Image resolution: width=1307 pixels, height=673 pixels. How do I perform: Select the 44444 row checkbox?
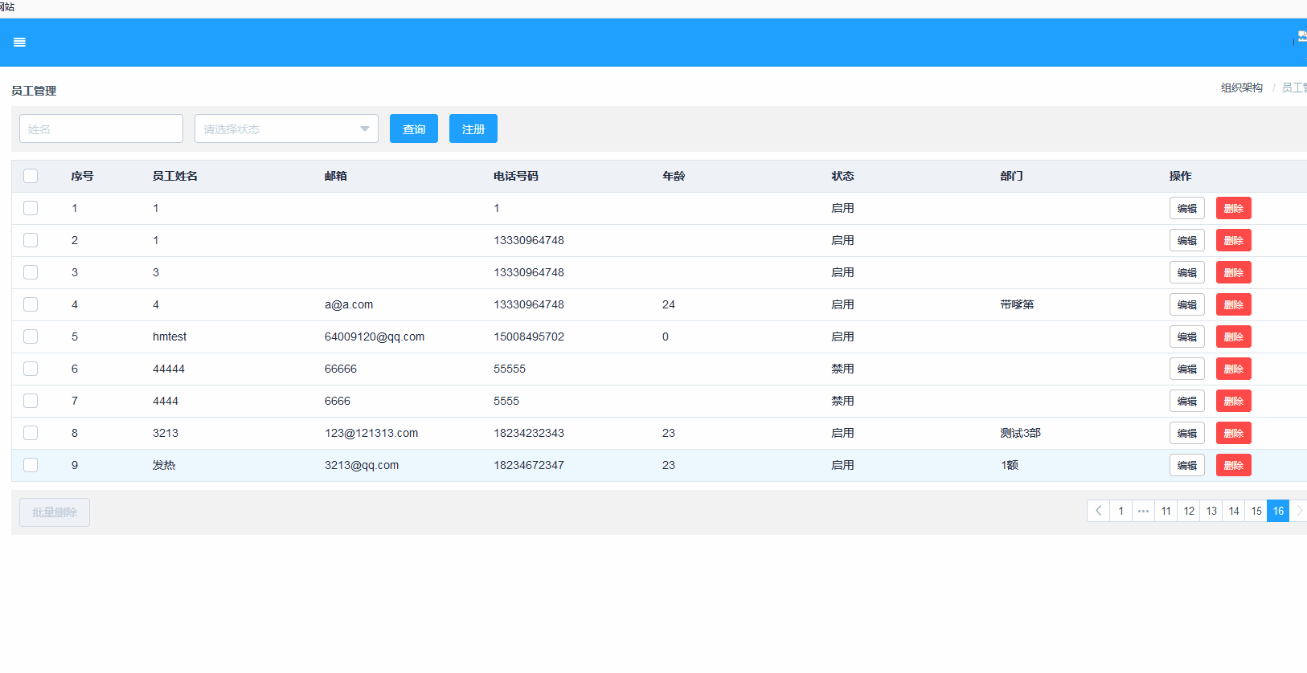[31, 369]
